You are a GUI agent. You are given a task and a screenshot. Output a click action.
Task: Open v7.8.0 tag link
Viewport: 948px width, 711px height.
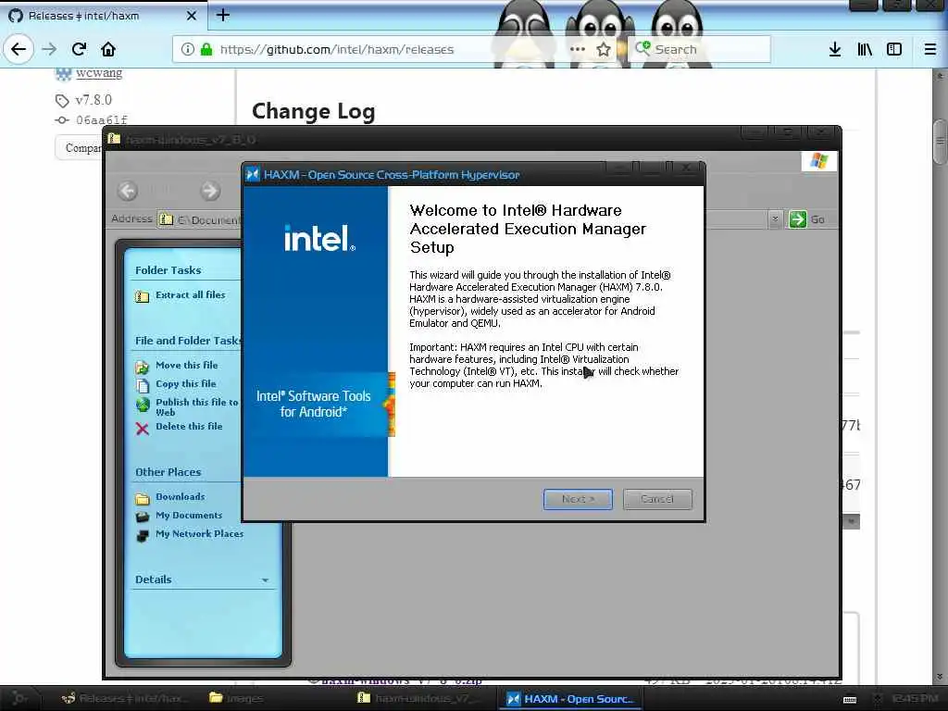pos(94,100)
